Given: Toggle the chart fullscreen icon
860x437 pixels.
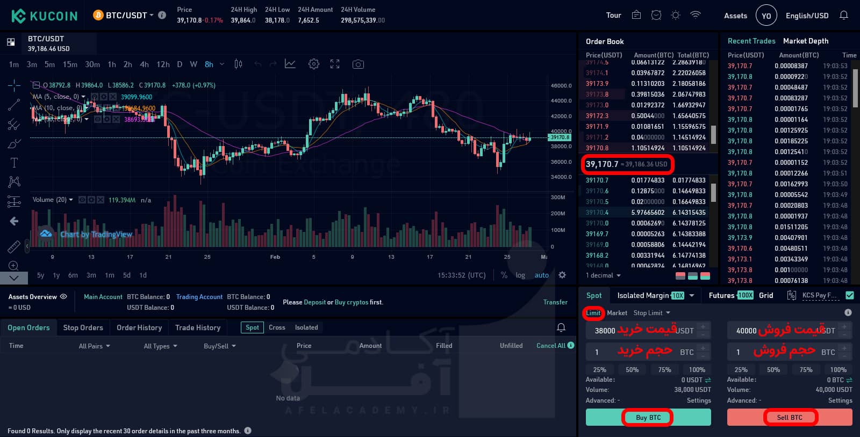Looking at the screenshot, I should pos(335,64).
